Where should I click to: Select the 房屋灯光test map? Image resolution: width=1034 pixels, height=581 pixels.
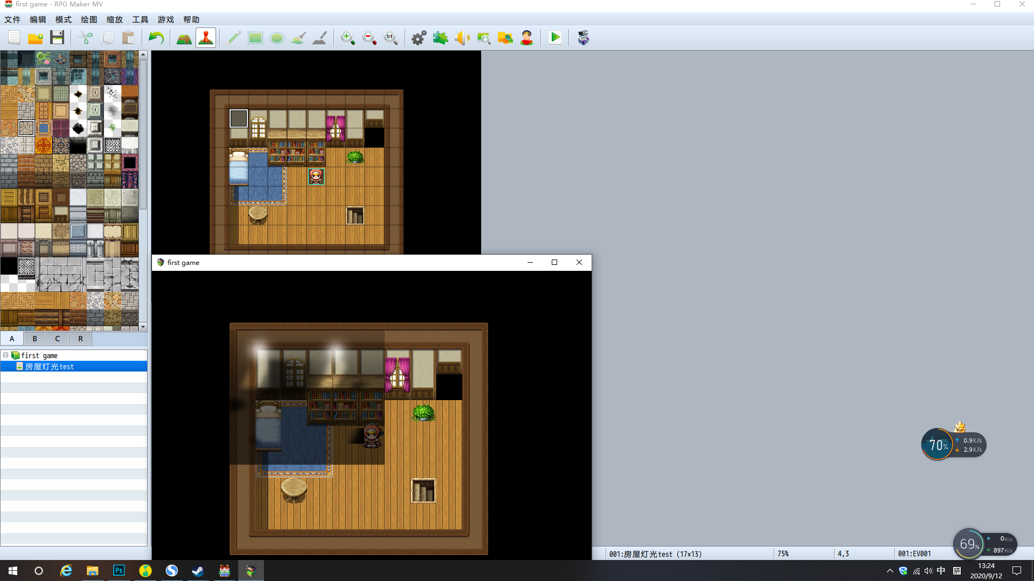74,367
